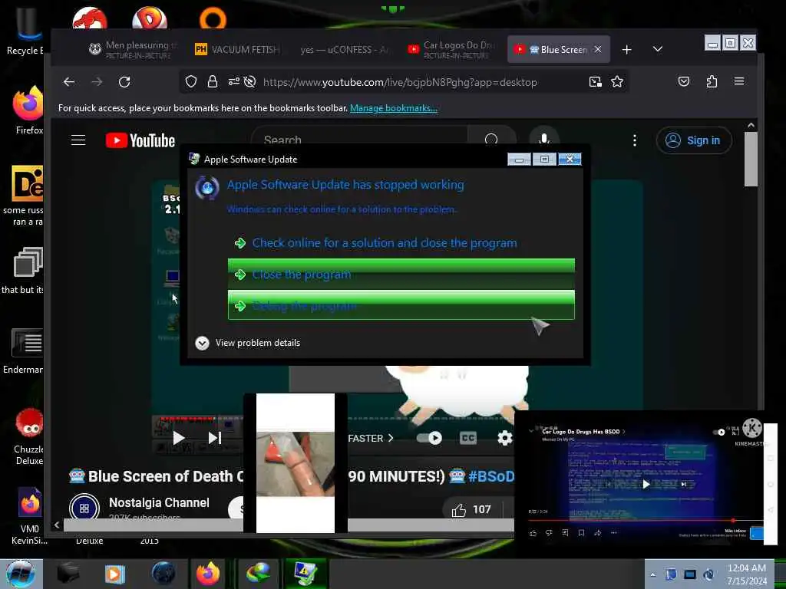Reload the current YouTube page
786x589 pixels.
124,81
